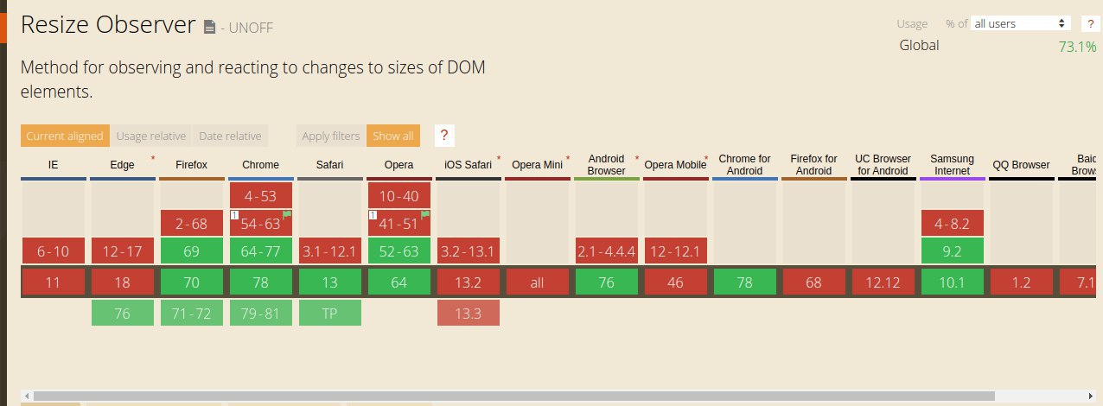
Task: Select the Edge 18 cell
Action: click(x=123, y=282)
